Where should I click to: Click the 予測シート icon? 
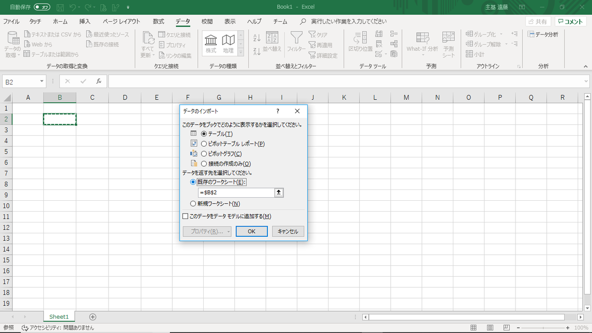(448, 43)
